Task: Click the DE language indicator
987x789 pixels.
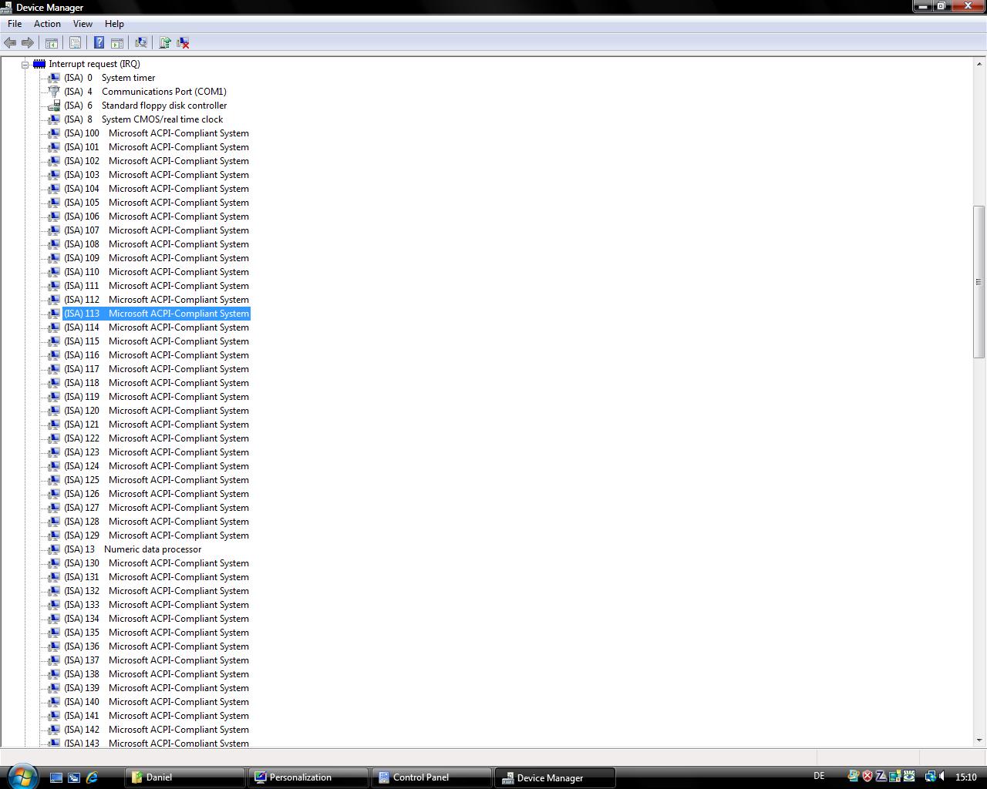Action: click(819, 777)
